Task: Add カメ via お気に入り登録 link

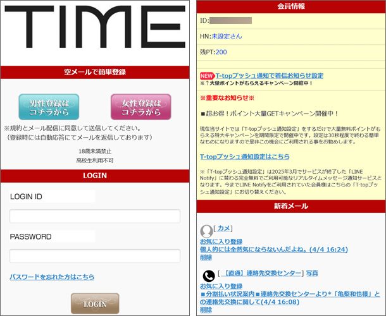Action: coord(221,241)
